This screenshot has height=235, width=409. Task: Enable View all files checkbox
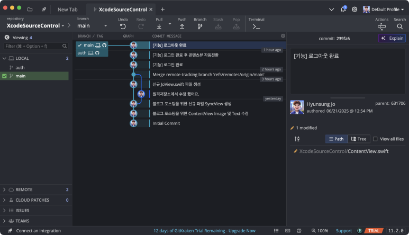coord(375,139)
